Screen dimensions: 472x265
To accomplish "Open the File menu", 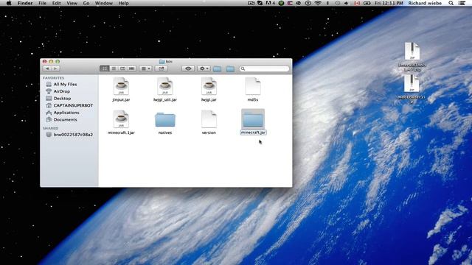I will 43,3.
